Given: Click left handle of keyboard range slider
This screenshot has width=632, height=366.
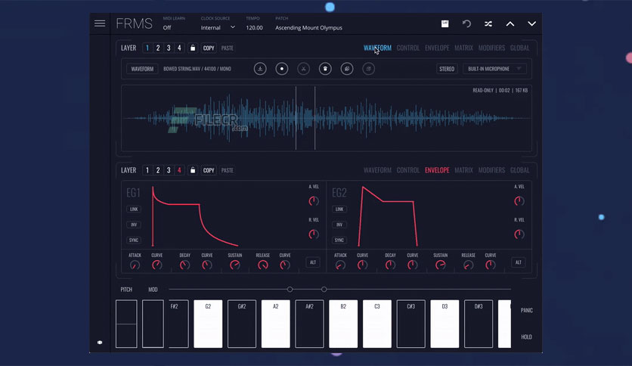Looking at the screenshot, I should [290, 289].
